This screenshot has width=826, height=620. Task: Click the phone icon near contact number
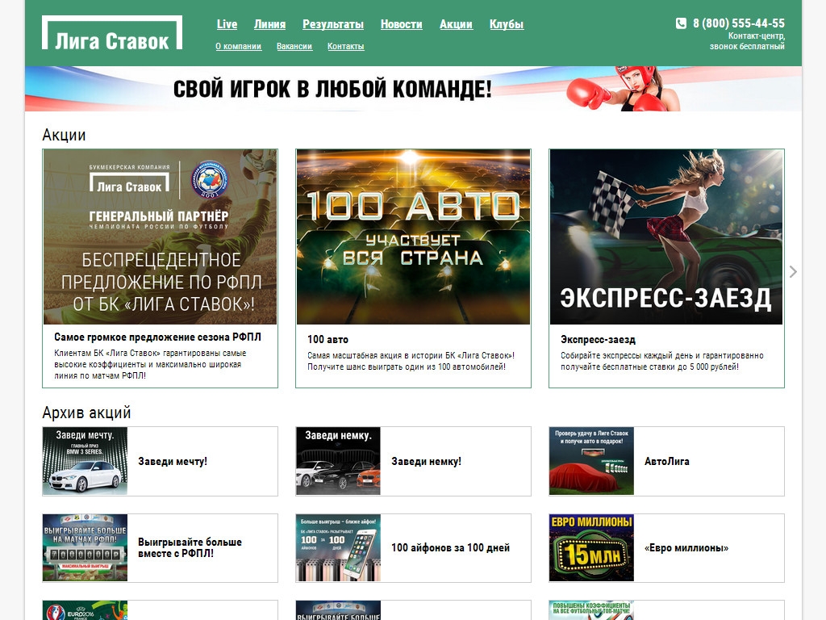tap(681, 23)
